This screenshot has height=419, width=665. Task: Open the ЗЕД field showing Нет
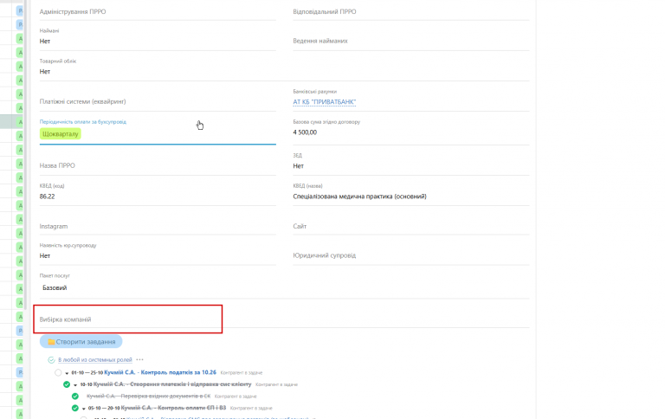411,163
